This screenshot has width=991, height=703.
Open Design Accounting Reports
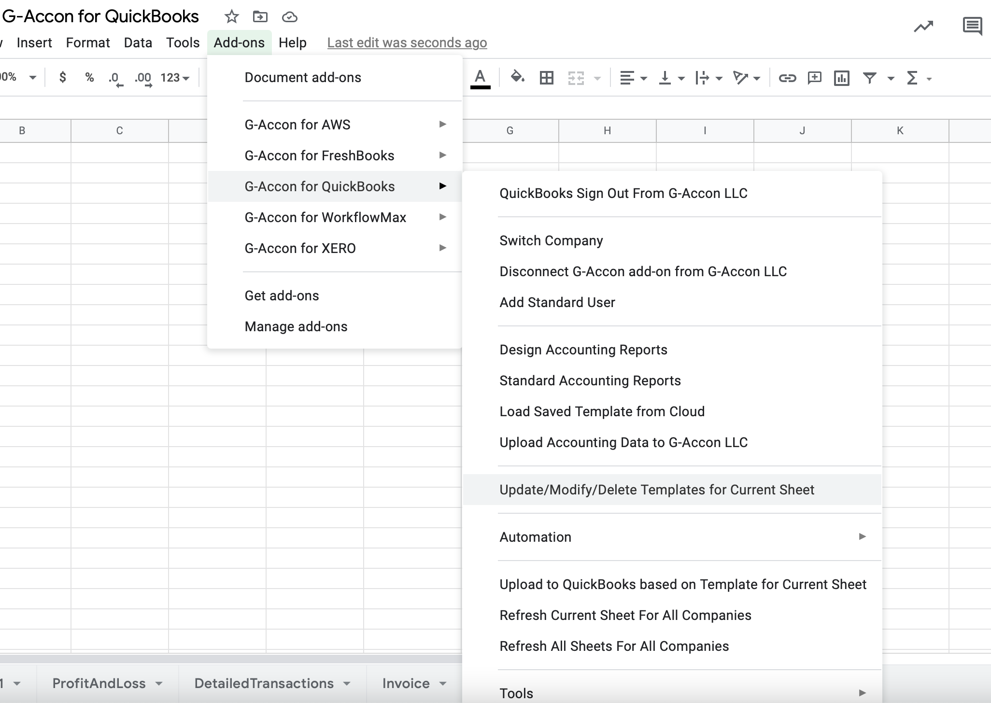point(672,350)
